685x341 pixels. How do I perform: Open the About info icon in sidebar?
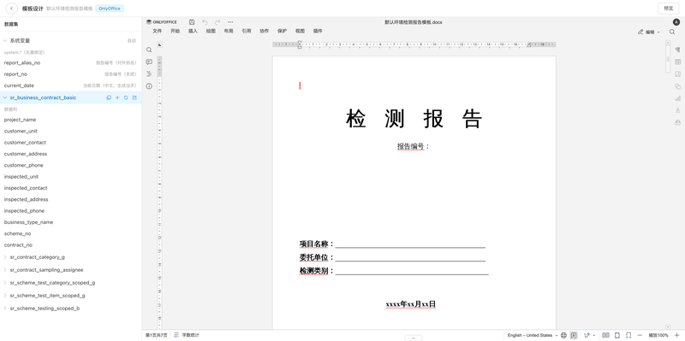[x=149, y=86]
